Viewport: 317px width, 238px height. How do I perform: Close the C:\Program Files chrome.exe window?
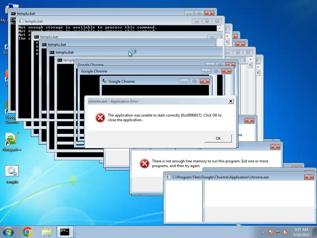point(309,177)
